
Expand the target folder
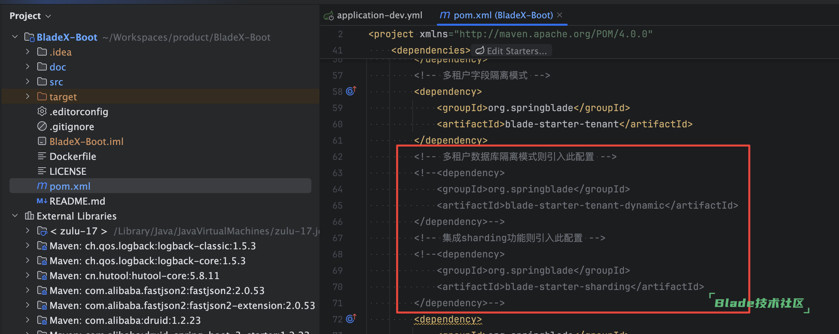coord(28,97)
